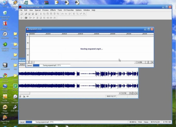
Task: Click the Rewind transport icon
Action: coord(48,18)
